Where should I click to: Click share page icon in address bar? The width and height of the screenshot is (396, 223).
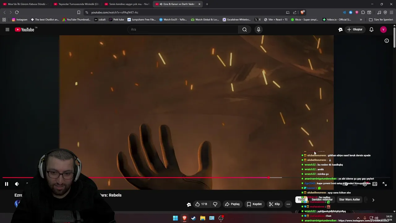tap(295, 12)
